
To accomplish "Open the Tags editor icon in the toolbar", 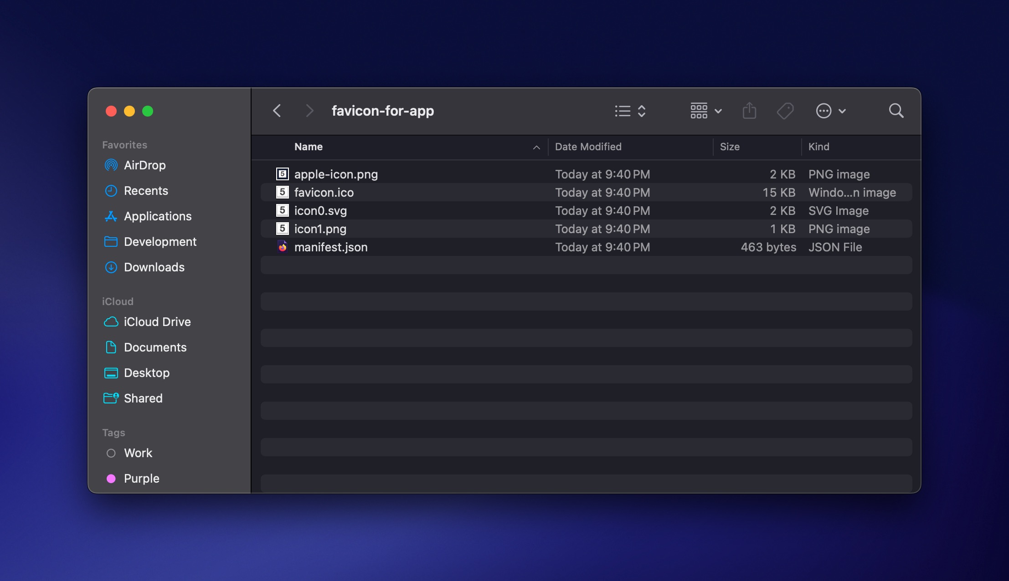I will pos(786,111).
